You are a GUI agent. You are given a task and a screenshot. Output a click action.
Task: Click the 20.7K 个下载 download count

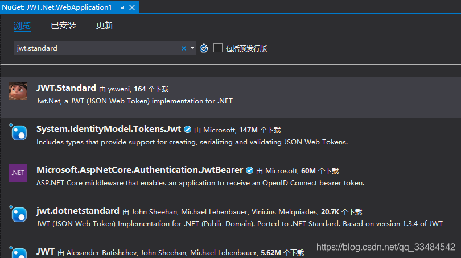click(341, 211)
